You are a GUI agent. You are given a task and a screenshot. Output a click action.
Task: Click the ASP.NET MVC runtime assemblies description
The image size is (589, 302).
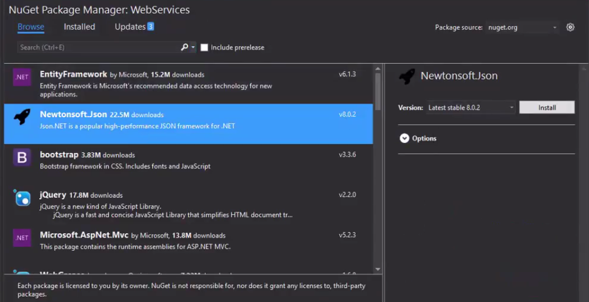[x=135, y=247]
